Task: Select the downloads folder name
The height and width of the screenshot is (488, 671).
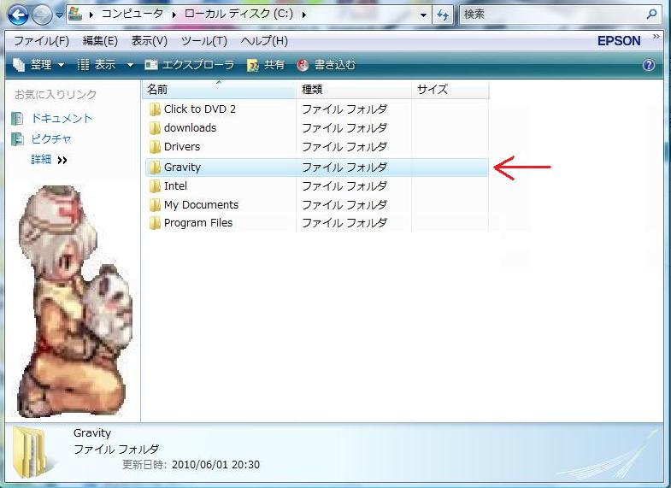Action: (x=190, y=128)
